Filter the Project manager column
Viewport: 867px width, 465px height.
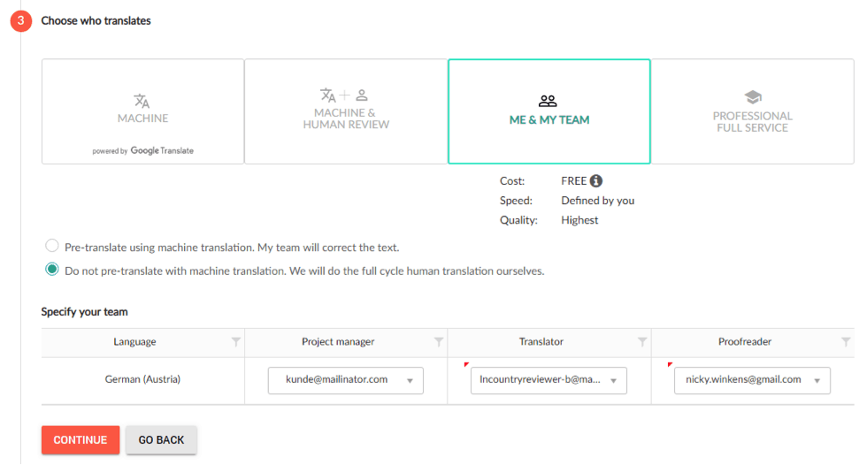coord(439,342)
